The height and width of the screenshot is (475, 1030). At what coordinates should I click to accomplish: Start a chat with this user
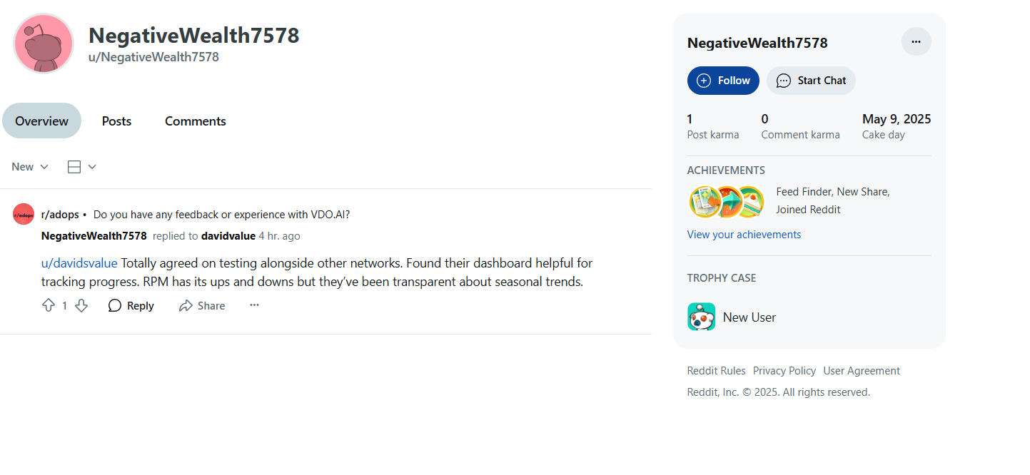[811, 81]
